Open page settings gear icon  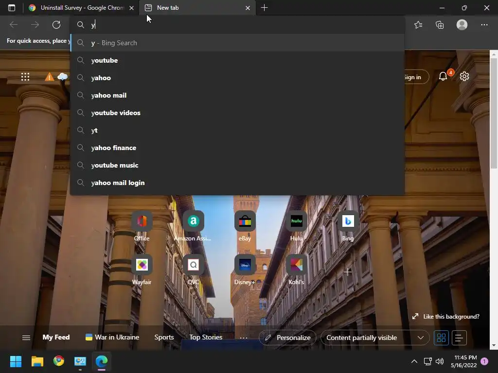[464, 76]
